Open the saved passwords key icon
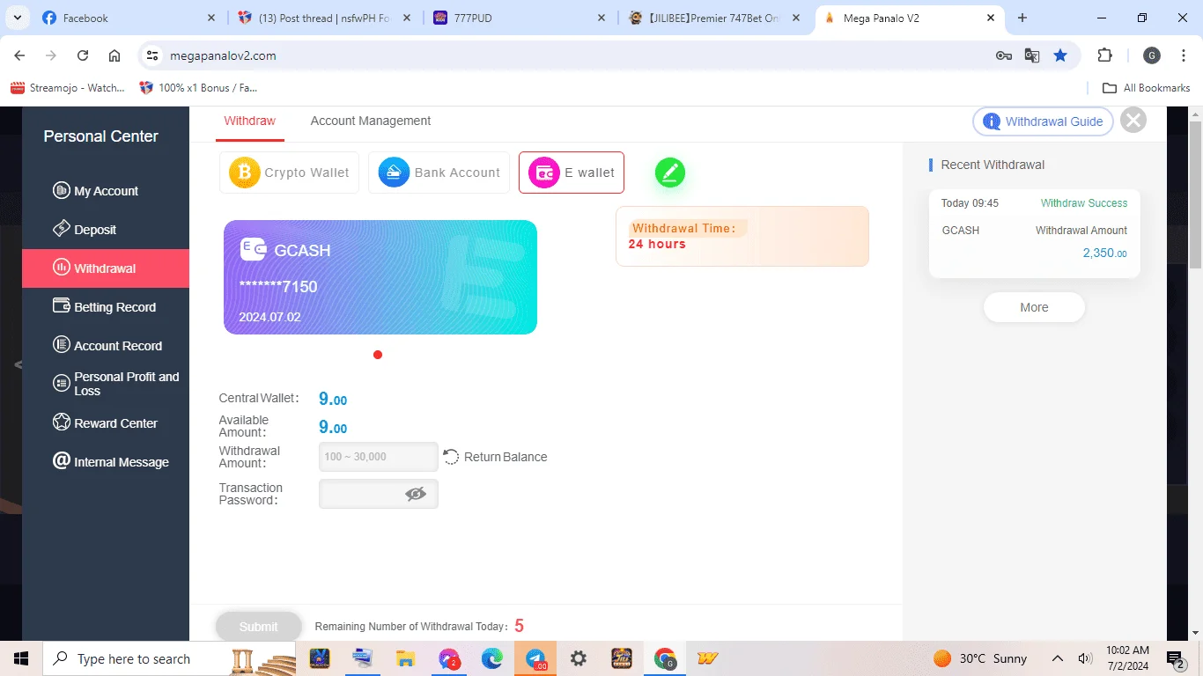Image resolution: width=1203 pixels, height=676 pixels. [x=1004, y=55]
